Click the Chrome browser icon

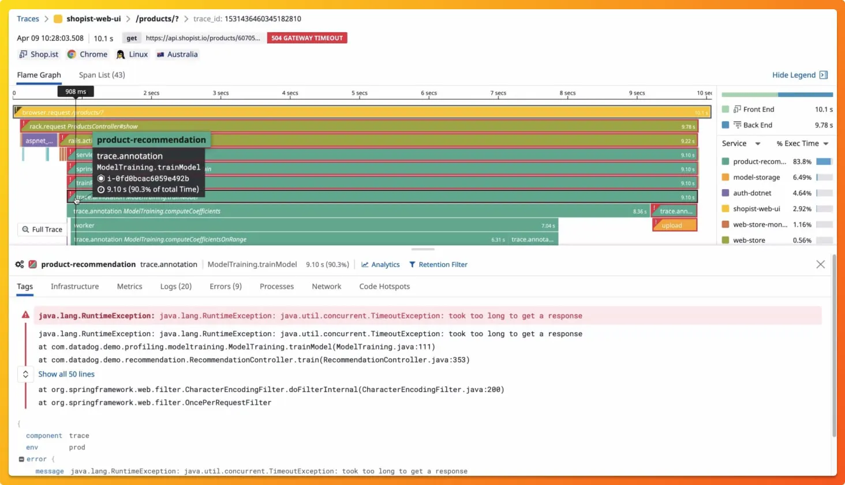click(72, 54)
